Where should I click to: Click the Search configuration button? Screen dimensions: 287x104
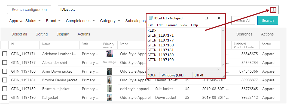(x=29, y=10)
